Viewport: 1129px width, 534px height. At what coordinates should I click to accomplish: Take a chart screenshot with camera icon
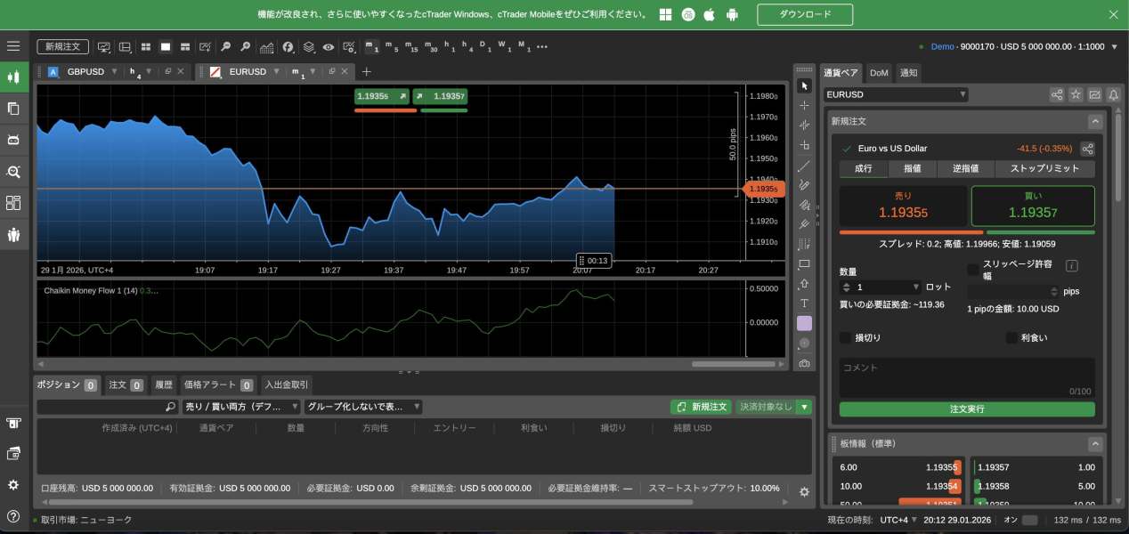pyautogui.click(x=804, y=363)
